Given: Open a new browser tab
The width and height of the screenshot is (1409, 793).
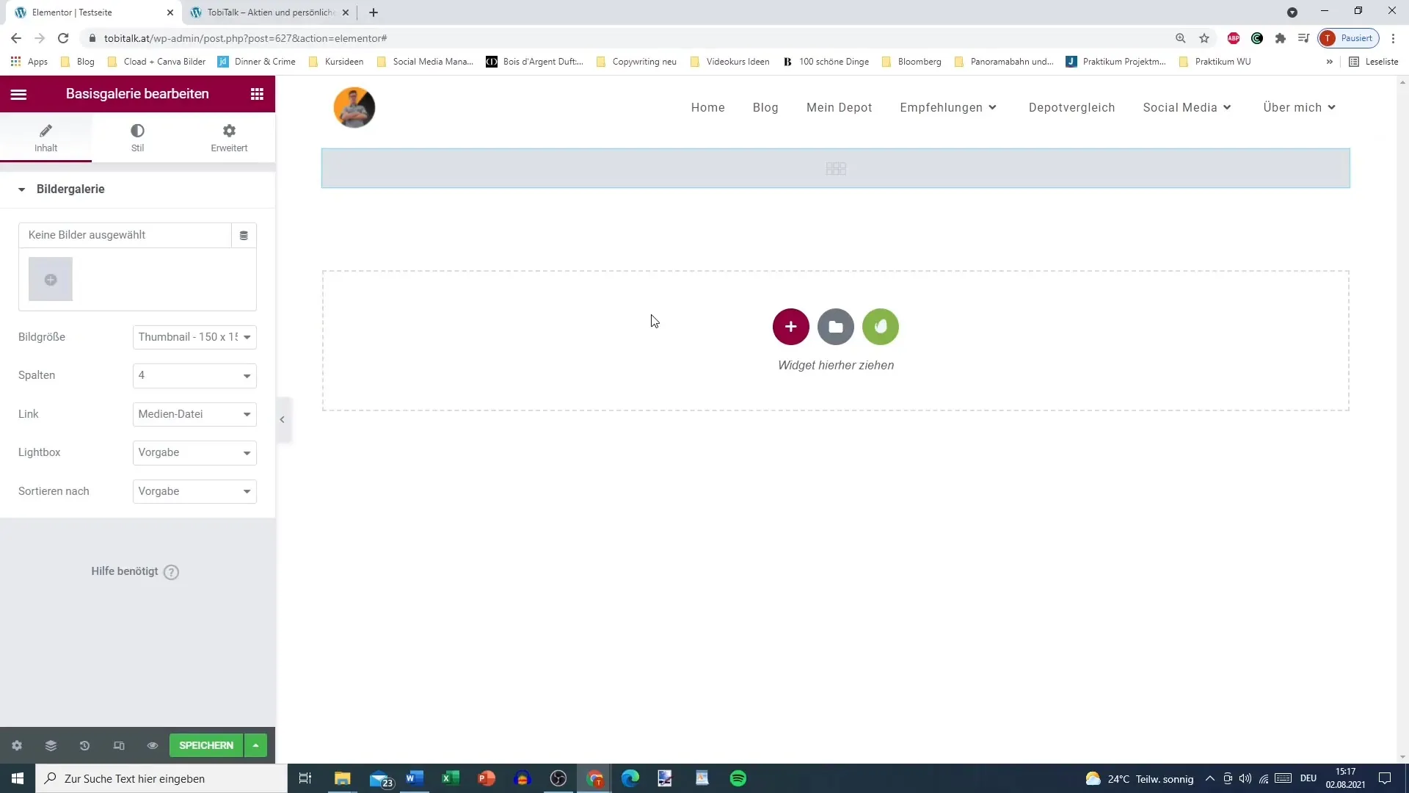Looking at the screenshot, I should click(374, 12).
